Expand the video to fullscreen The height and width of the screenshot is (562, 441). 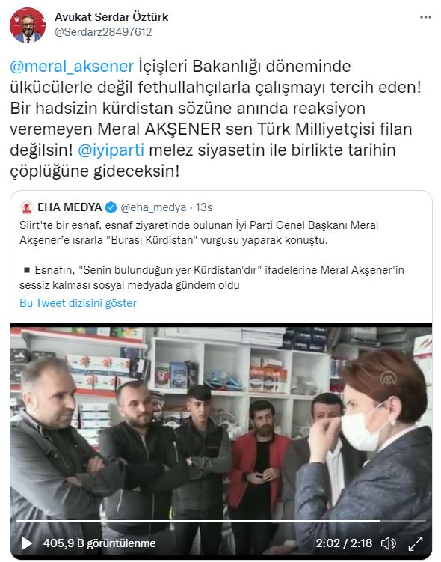coord(416,543)
